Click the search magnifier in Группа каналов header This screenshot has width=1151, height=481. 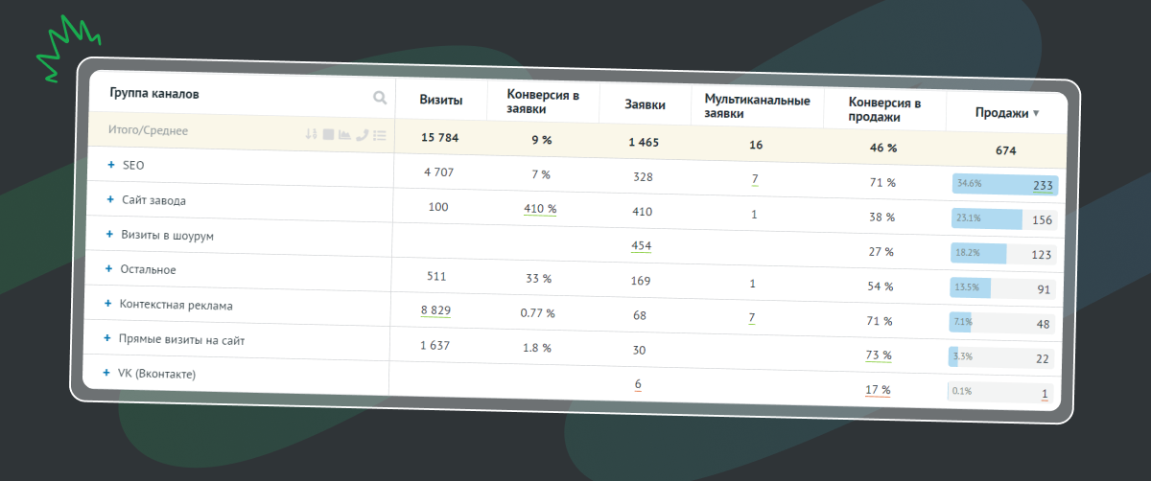[x=380, y=97]
